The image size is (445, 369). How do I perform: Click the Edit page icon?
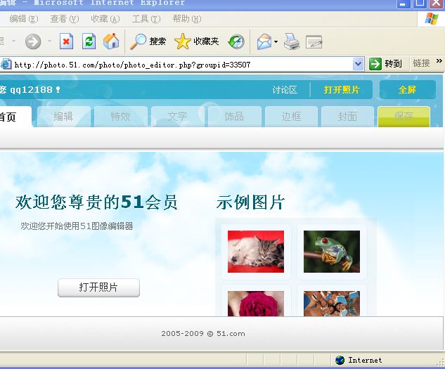(x=314, y=42)
